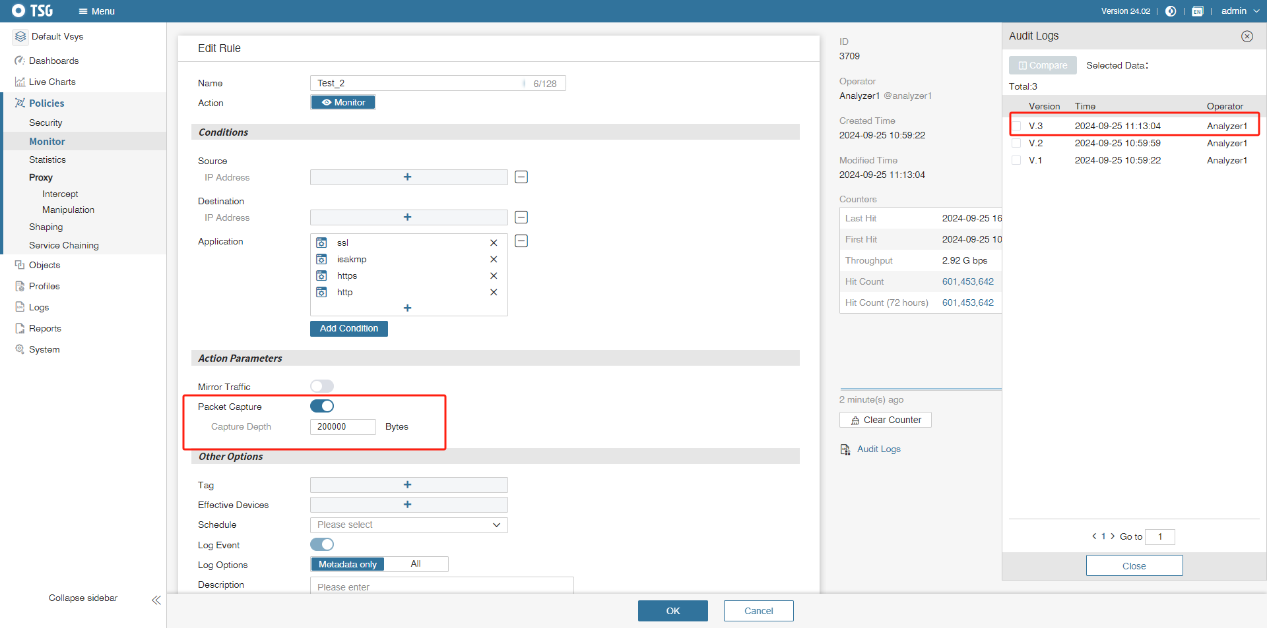Remove the ssl application entry
The width and height of the screenshot is (1267, 628).
(x=494, y=243)
